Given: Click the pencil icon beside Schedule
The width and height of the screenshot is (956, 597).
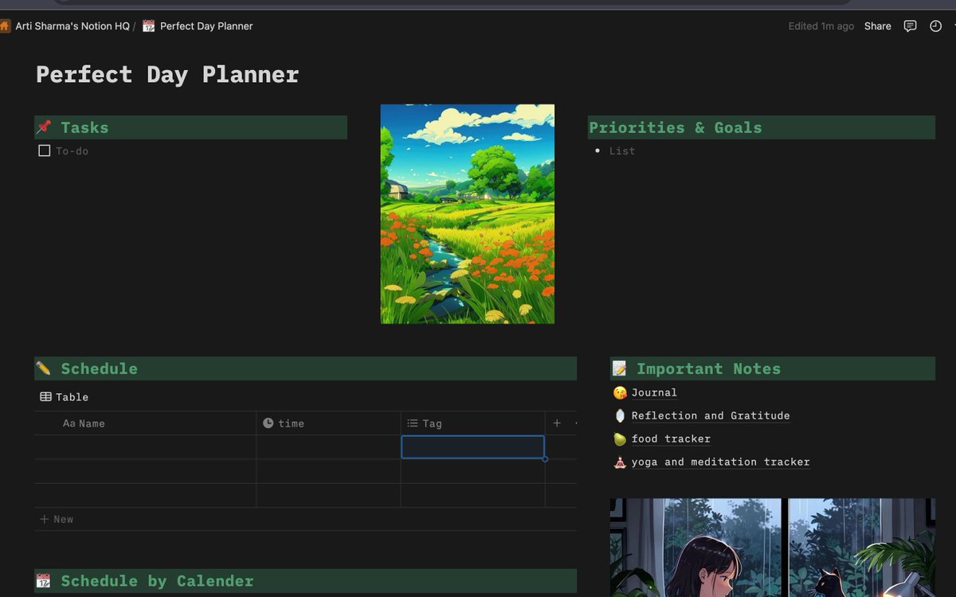Looking at the screenshot, I should coord(43,369).
